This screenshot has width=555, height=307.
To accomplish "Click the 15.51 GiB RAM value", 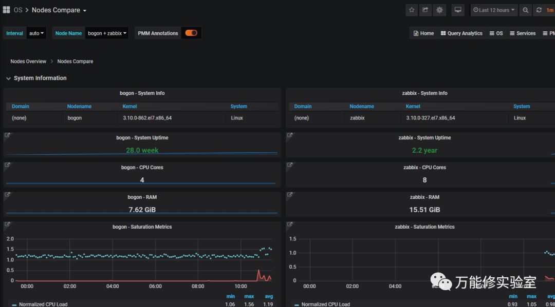I will [x=424, y=210].
